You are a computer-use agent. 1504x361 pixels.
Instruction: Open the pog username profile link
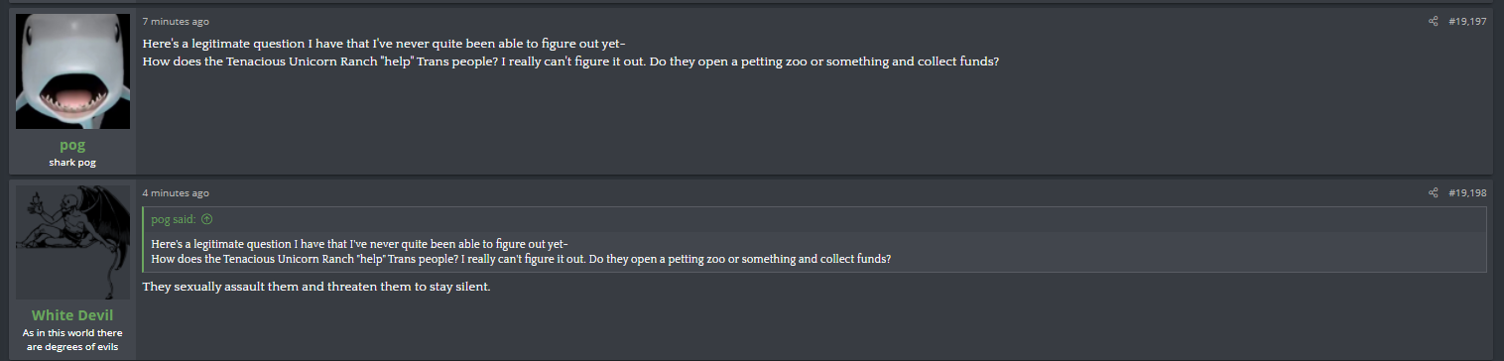(x=72, y=145)
